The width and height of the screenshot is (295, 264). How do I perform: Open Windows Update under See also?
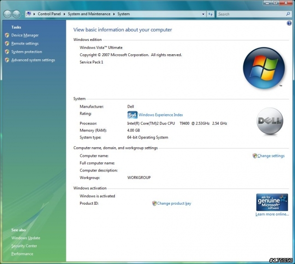26,238
